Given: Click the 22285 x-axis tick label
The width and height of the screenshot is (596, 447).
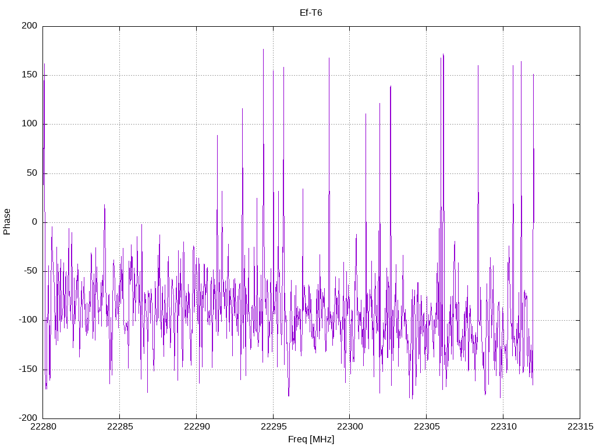Looking at the screenshot, I should 120,427.
